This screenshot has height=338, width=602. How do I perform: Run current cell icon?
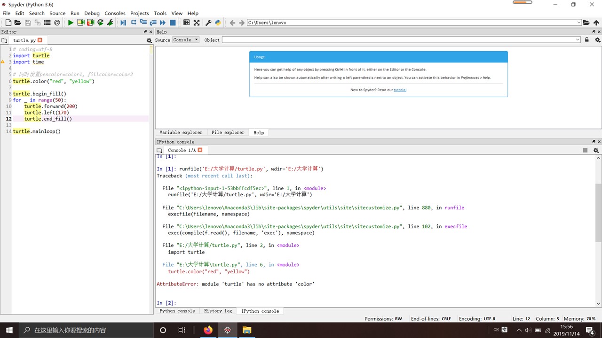(x=80, y=23)
